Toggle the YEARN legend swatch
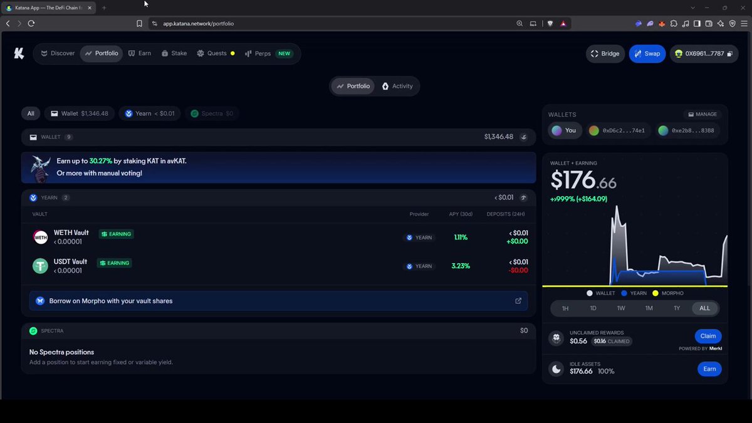The height and width of the screenshot is (423, 752). [x=624, y=293]
